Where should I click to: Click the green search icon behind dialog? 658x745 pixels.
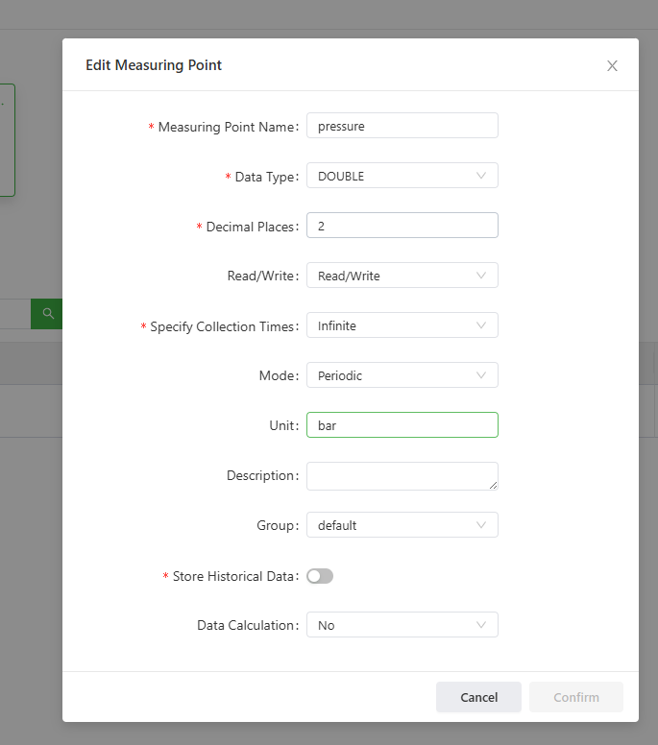pyautogui.click(x=47, y=314)
